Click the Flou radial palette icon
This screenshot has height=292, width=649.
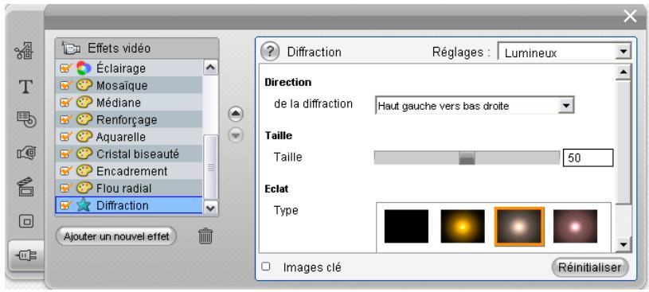click(x=84, y=189)
